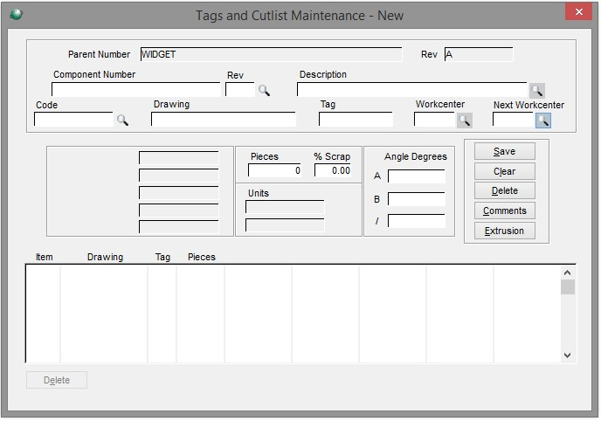This screenshot has width=601, height=421.
Task: Click the parent Rev field containing A
Action: [479, 54]
